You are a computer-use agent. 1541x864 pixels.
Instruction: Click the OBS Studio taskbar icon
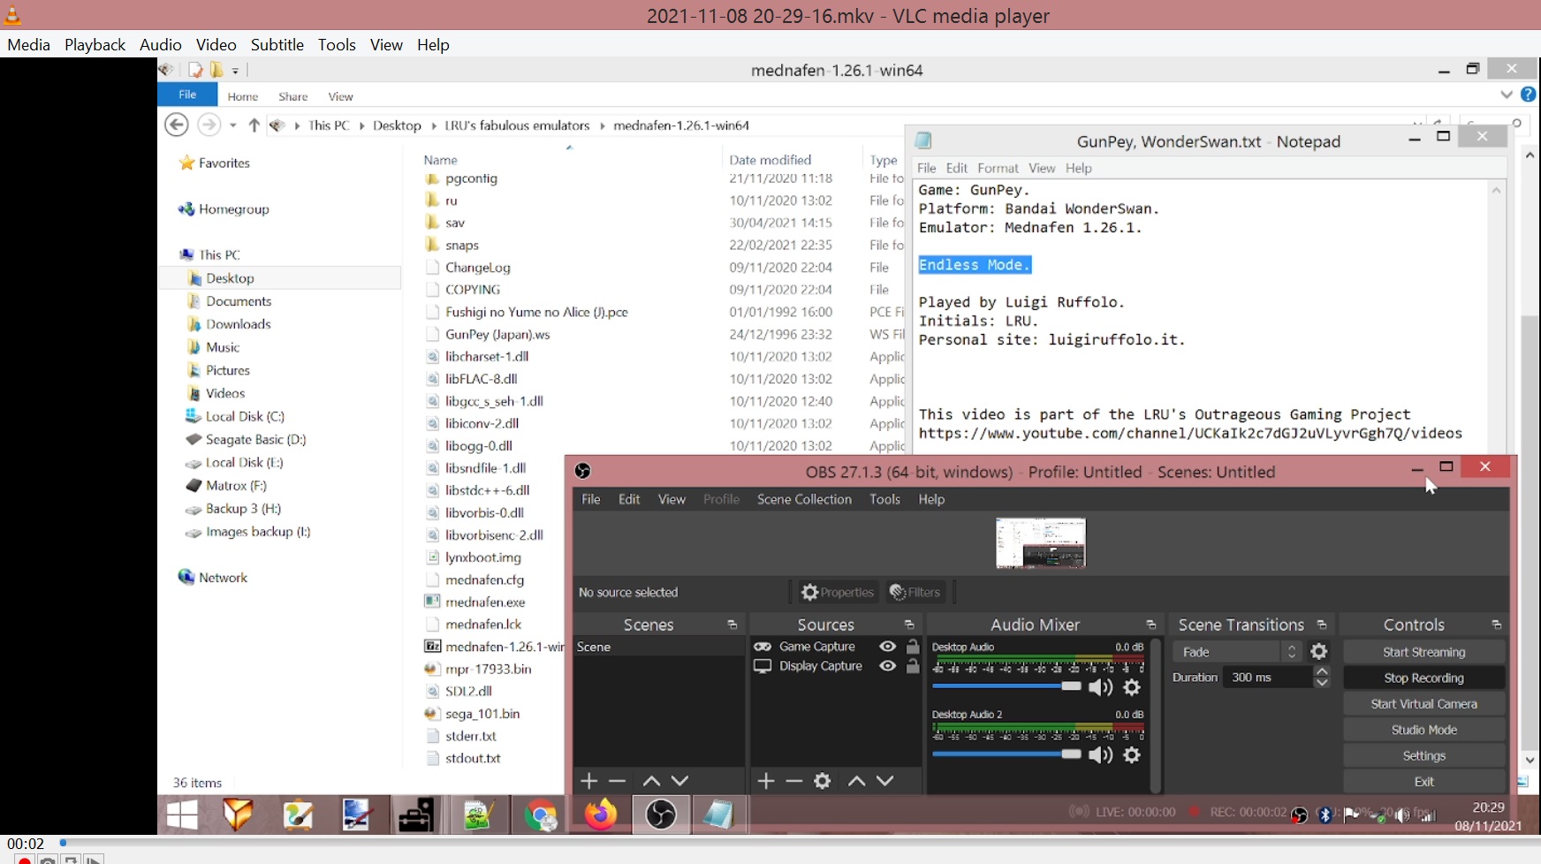(x=661, y=815)
